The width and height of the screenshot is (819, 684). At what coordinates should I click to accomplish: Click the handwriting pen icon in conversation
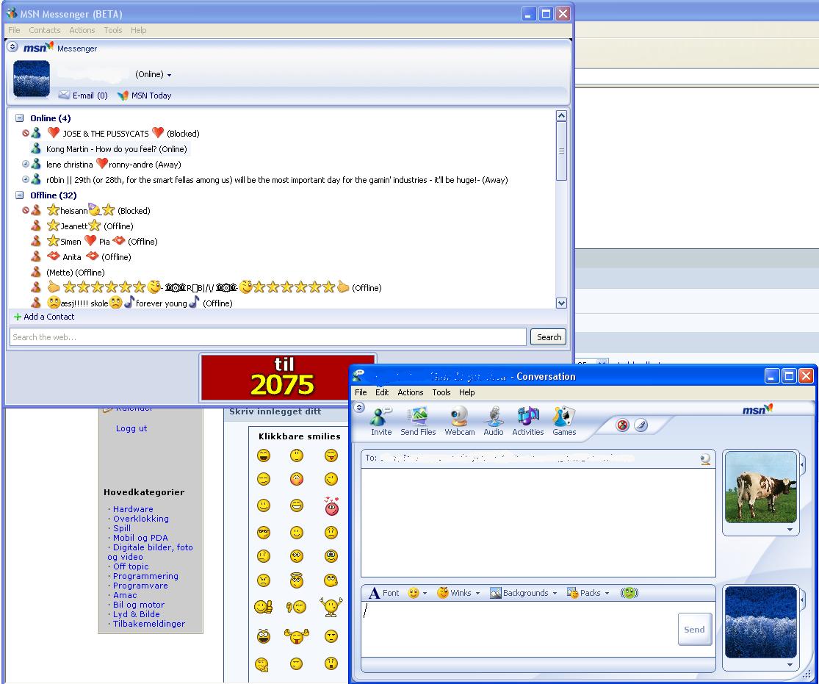click(641, 425)
